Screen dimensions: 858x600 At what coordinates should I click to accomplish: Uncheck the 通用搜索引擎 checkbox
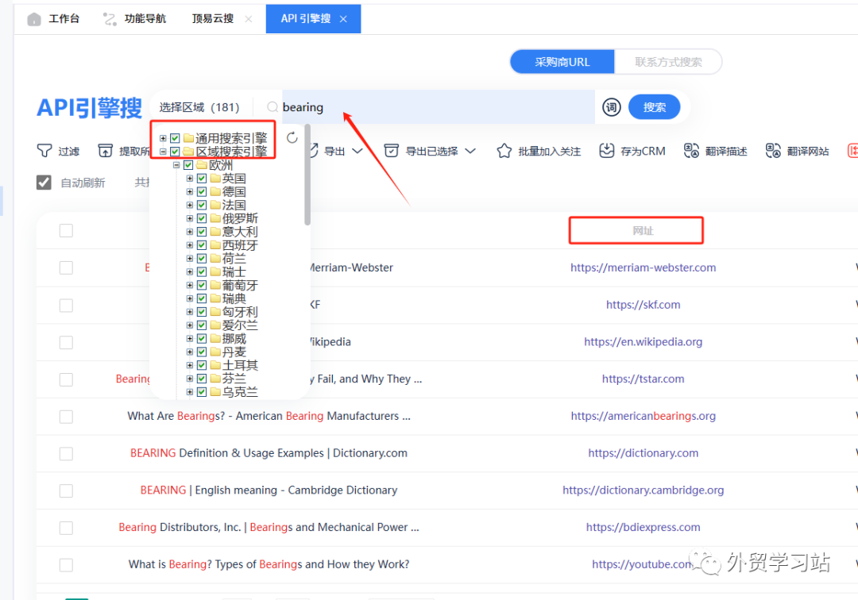(x=175, y=138)
